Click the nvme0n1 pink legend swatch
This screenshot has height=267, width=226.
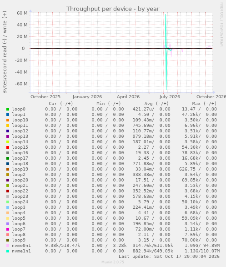[x=8, y=246]
